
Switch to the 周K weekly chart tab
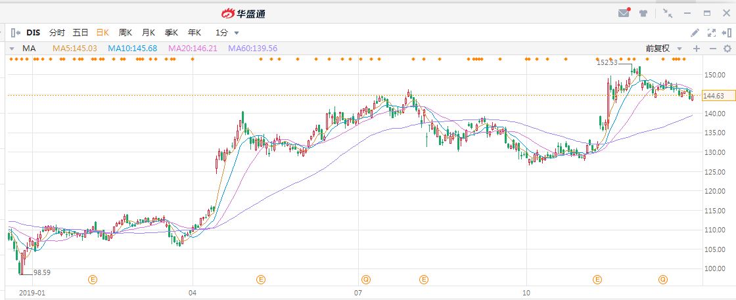(x=126, y=32)
